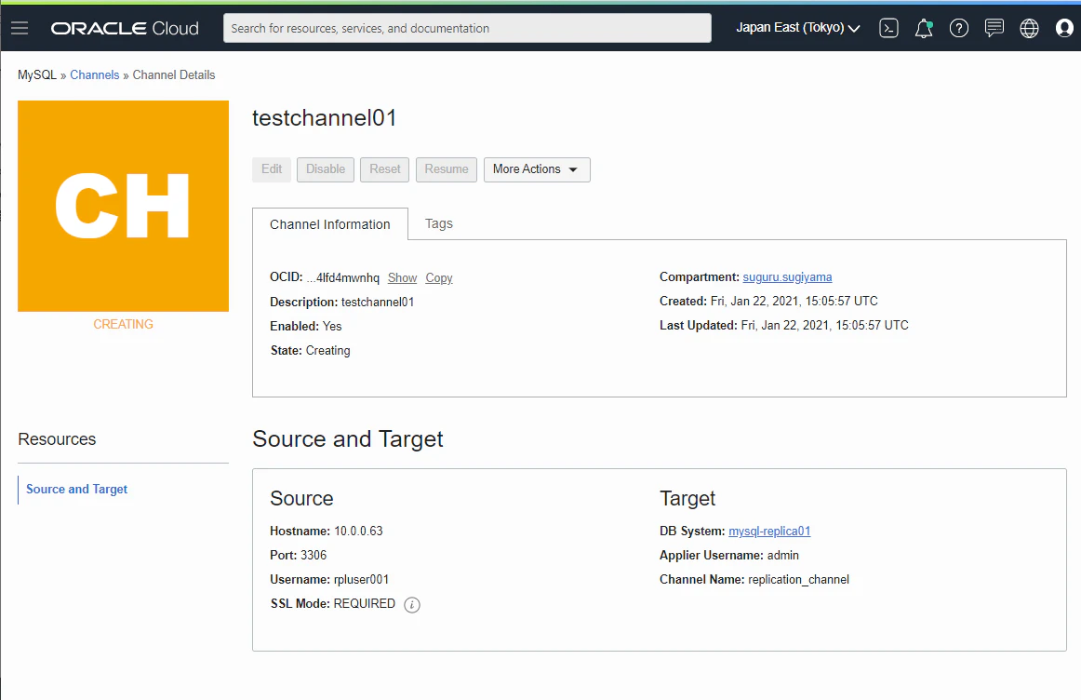Click the Applier Username value admin
Viewport: 1081px width, 700px height.
point(783,555)
